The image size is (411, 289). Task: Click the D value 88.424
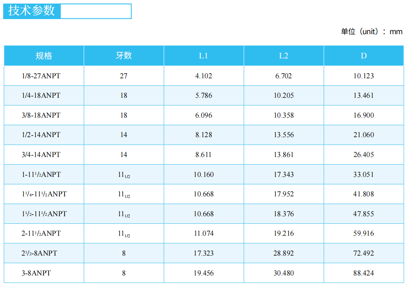[364, 273]
